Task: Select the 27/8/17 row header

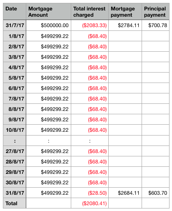Action: coord(15,151)
